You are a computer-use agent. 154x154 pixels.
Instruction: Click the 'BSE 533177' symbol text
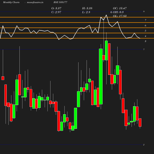coord(60,2)
